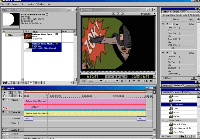Toggle visibility eye of Video 1A track
The width and height of the screenshot is (200, 139).
pyautogui.click(x=3, y=112)
